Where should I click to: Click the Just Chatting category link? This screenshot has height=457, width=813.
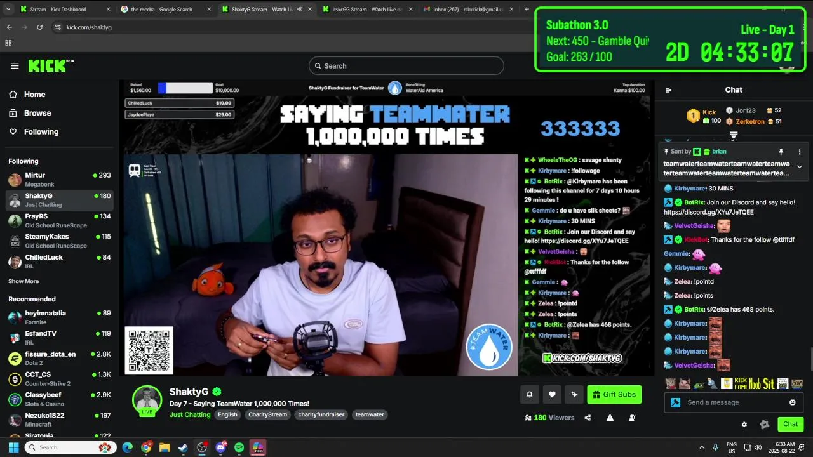[x=190, y=414]
